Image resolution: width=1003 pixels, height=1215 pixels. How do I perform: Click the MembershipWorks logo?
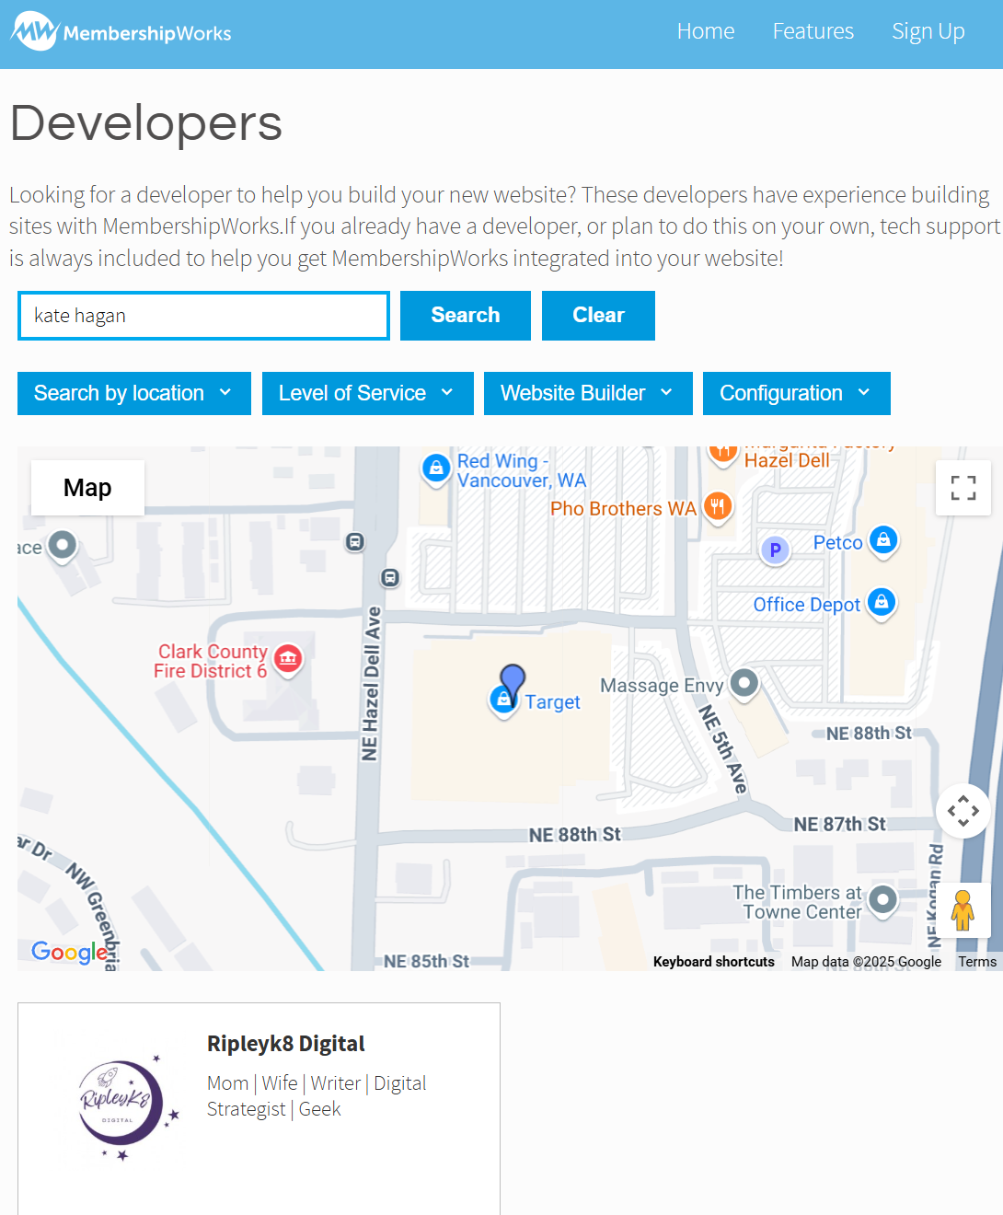[x=121, y=32]
